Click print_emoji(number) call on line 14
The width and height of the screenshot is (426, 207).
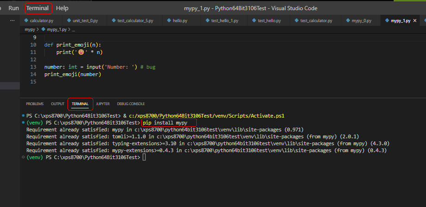(x=73, y=74)
